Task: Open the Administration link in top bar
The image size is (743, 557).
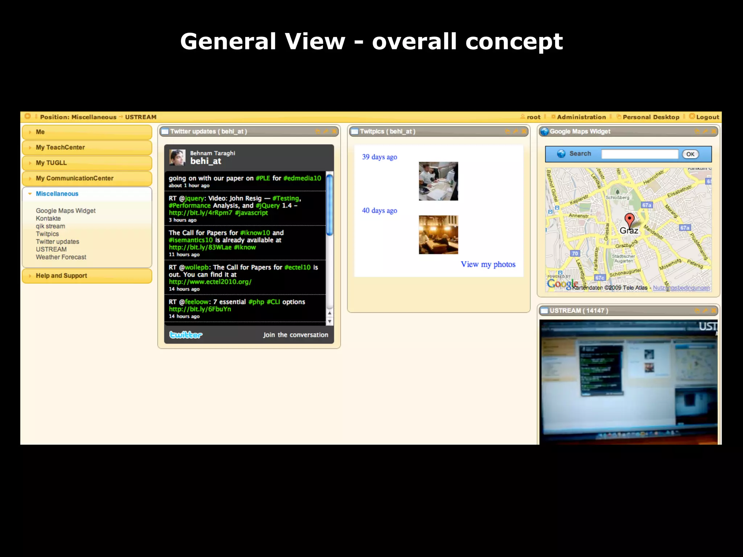Action: point(581,117)
